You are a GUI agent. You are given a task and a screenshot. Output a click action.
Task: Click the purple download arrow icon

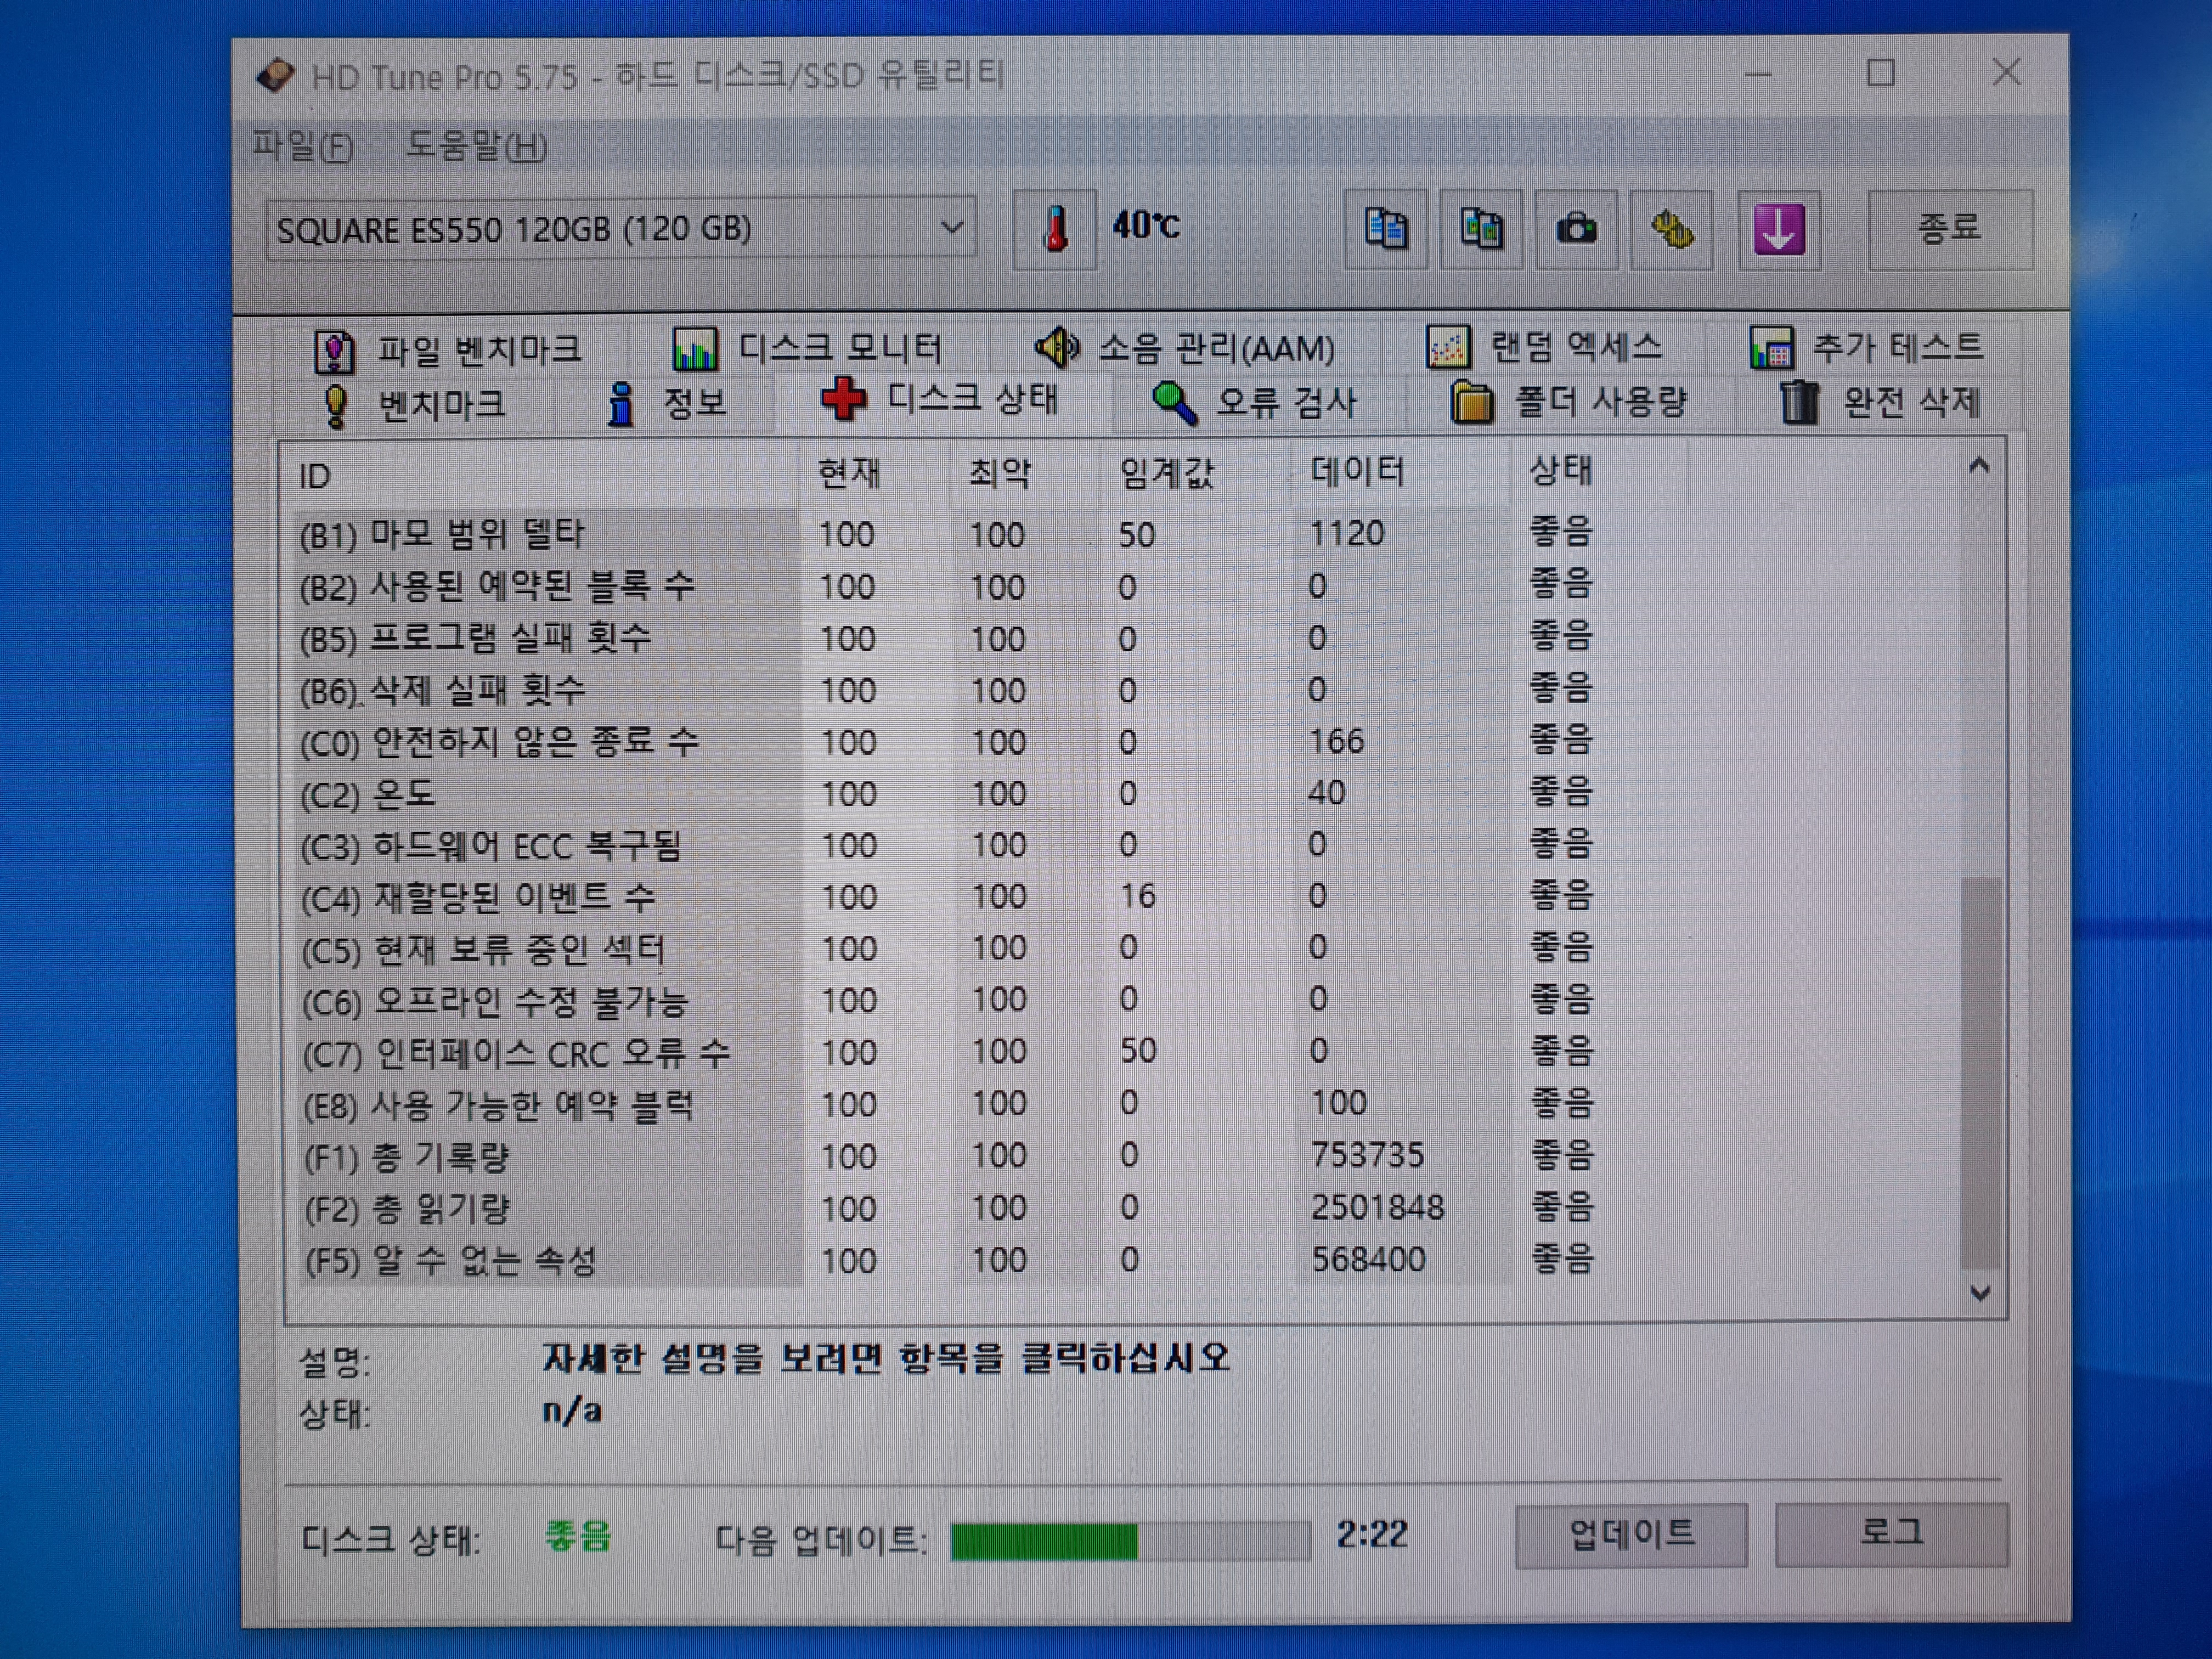[x=1779, y=229]
